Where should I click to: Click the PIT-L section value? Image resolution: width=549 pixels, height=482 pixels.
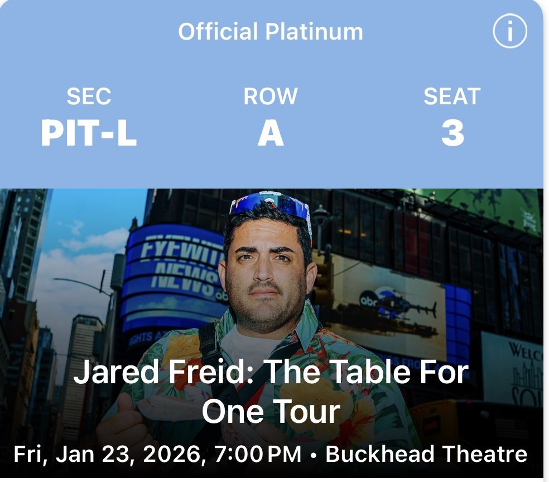(89, 134)
